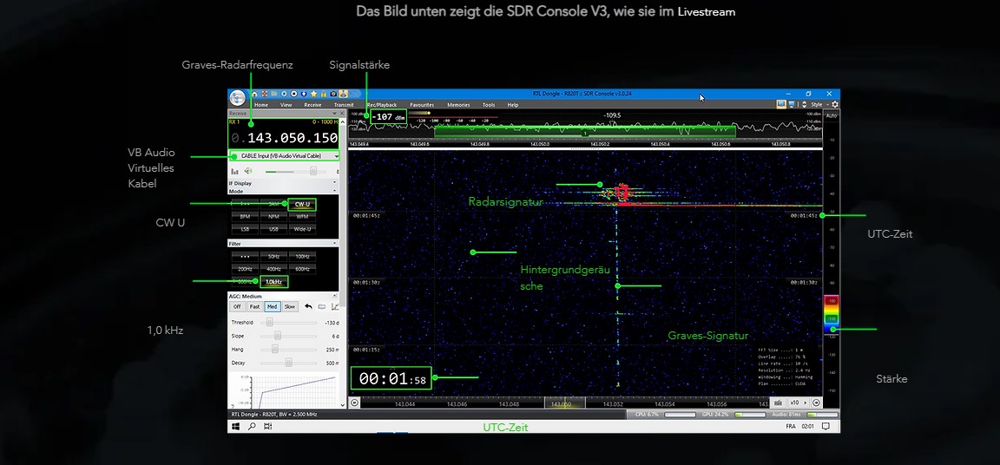Open the Memories menu tab
Image resolution: width=1000 pixels, height=465 pixels.
(458, 104)
